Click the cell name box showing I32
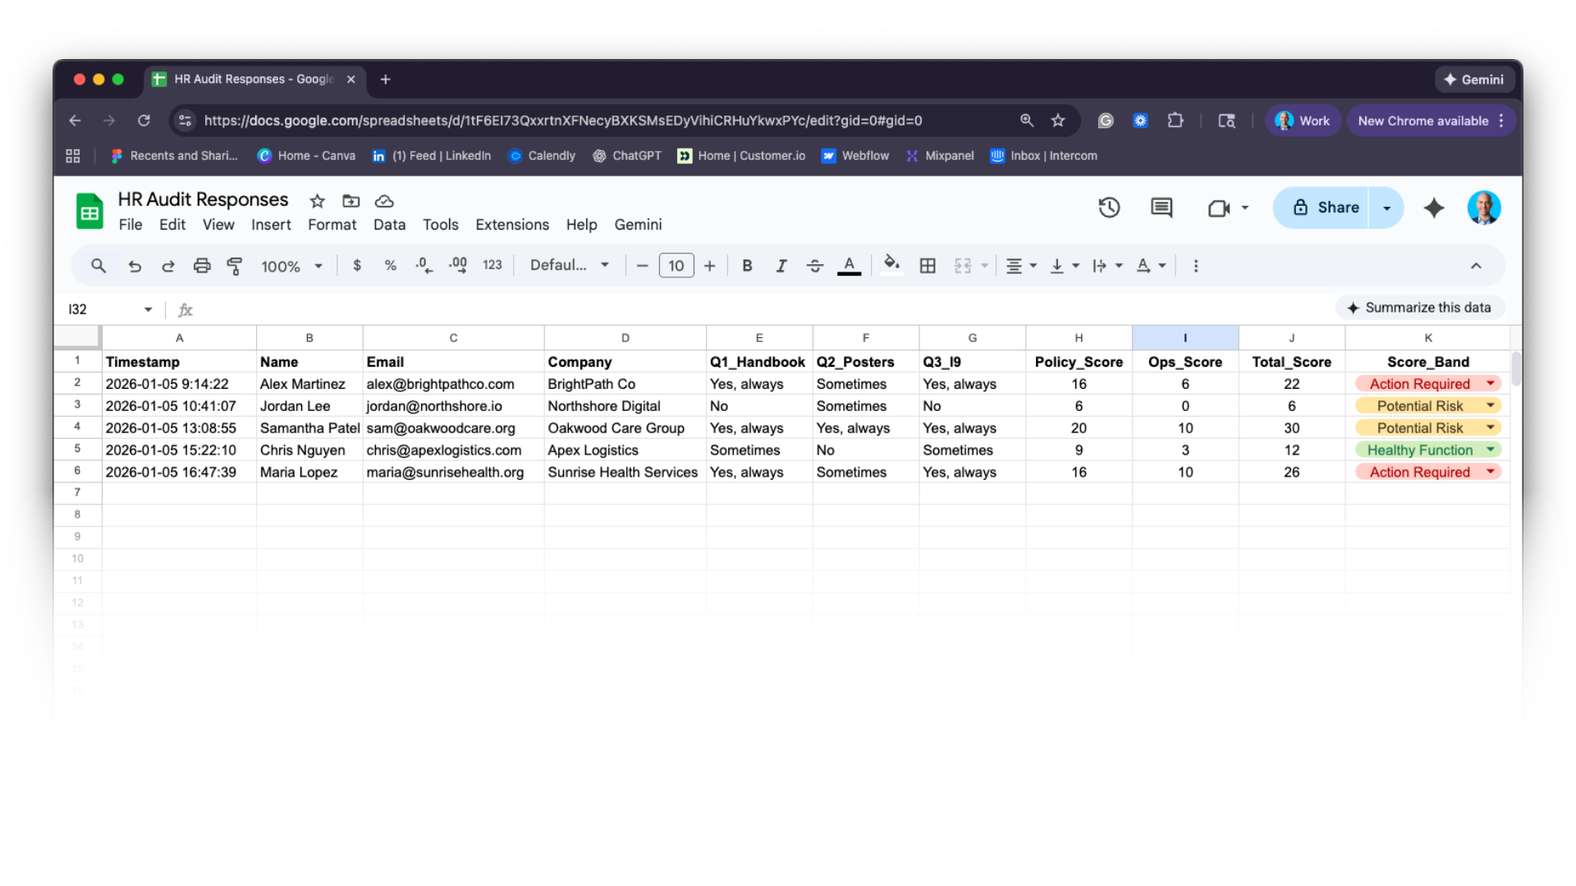The height and width of the screenshot is (886, 1576). click(x=98, y=309)
